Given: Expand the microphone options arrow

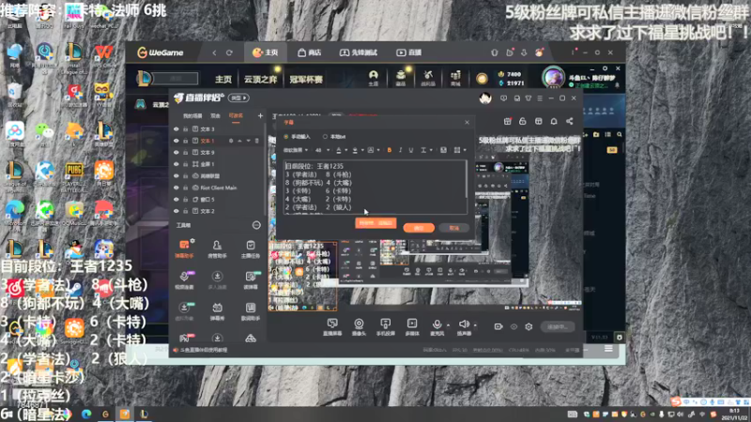Looking at the screenshot, I should pyautogui.click(x=449, y=325).
